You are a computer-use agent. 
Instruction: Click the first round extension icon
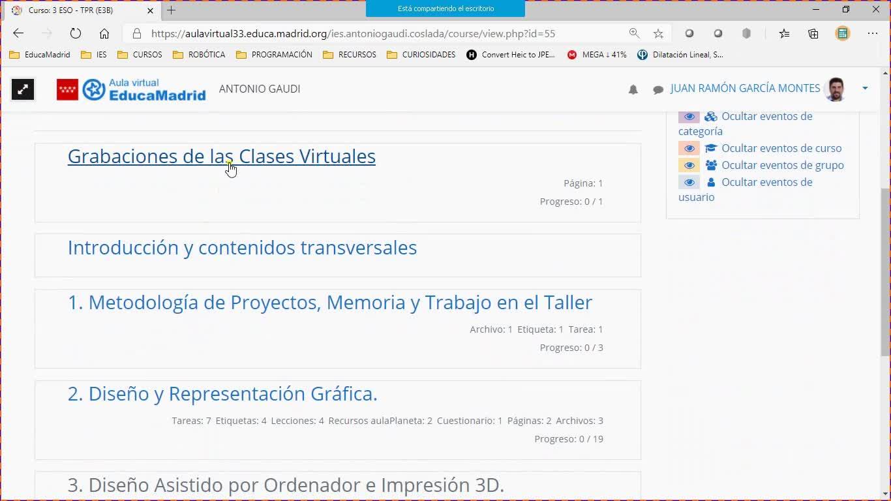[689, 33]
